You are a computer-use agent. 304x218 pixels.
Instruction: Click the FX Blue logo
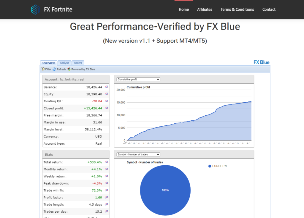pos(261,62)
